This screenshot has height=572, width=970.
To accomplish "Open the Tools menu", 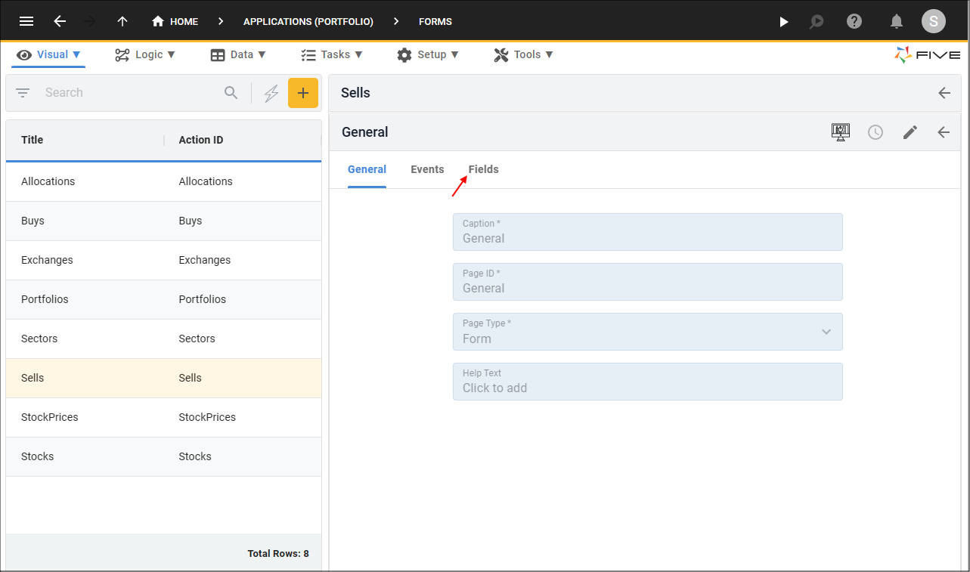I will [524, 54].
